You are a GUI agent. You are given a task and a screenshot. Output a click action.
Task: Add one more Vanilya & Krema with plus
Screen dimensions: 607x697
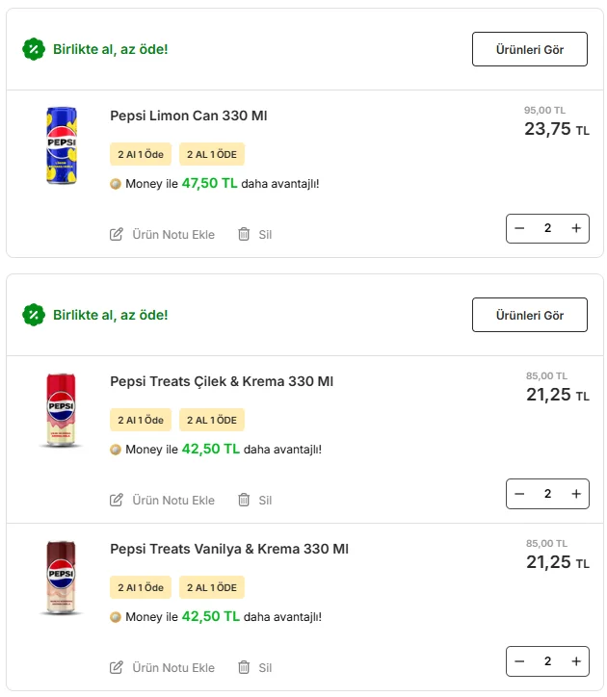pyautogui.click(x=576, y=661)
